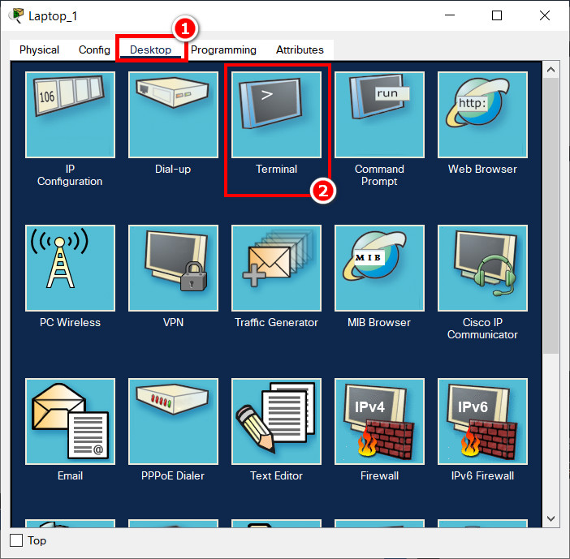570x559 pixels.
Task: Switch to the Config tab
Action: point(94,50)
